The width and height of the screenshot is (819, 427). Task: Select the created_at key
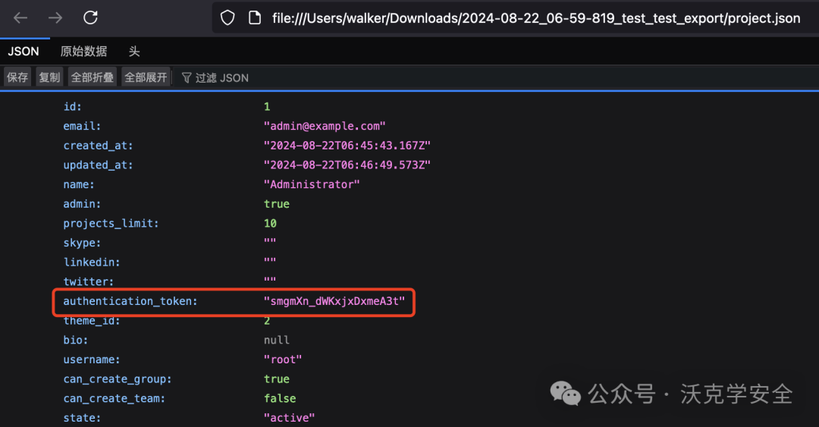pos(98,146)
